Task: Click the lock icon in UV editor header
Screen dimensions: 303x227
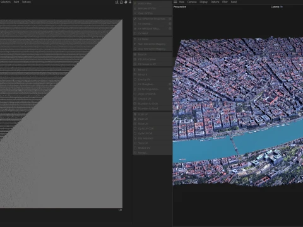Action: point(121,2)
